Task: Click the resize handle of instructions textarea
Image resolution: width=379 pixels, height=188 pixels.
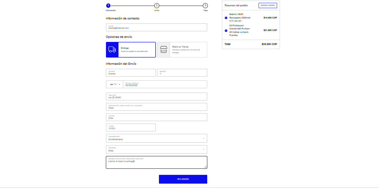Action: [206, 167]
